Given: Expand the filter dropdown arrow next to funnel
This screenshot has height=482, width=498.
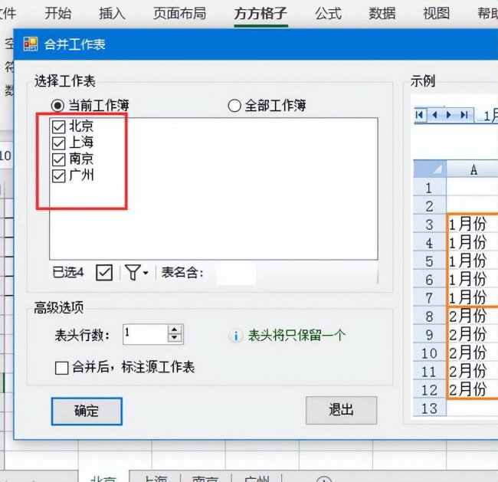Looking at the screenshot, I should [146, 273].
